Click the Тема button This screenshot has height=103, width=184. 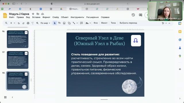click(x=113, y=23)
